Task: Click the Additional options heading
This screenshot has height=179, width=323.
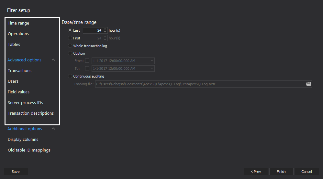Action: coord(25,129)
